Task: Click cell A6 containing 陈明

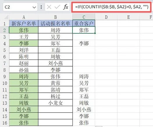Action: click(x=24, y=57)
